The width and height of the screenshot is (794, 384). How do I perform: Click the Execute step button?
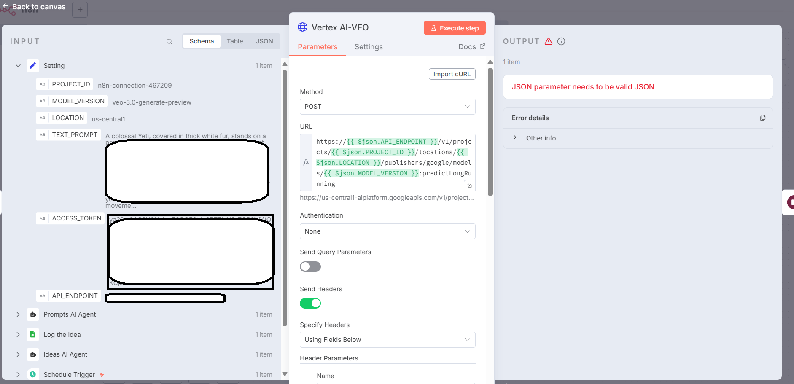click(455, 28)
